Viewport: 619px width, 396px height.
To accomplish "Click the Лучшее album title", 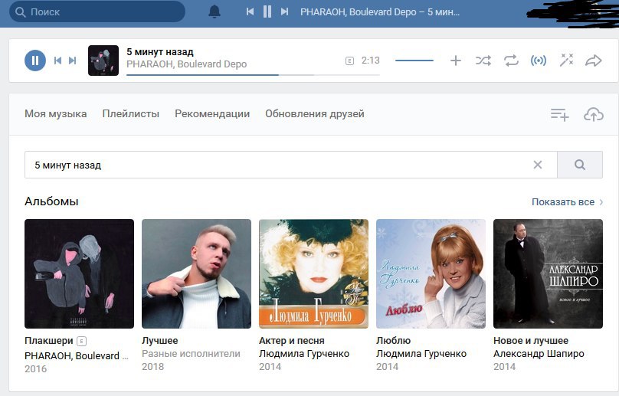I will tap(160, 341).
